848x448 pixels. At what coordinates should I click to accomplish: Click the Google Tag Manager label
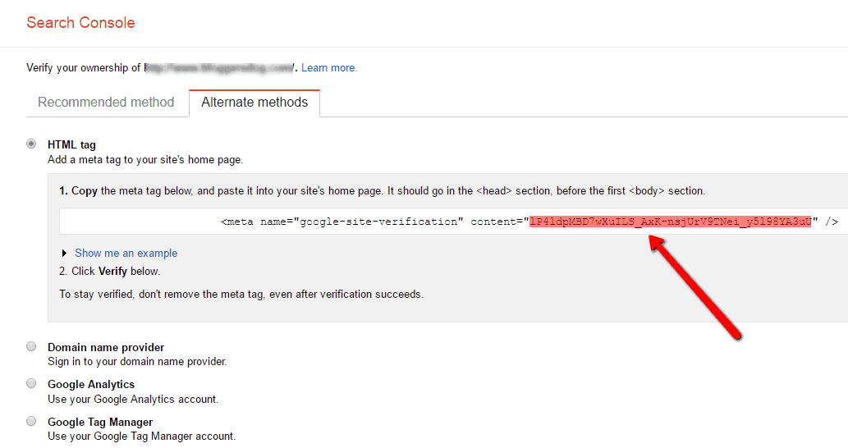click(x=100, y=422)
